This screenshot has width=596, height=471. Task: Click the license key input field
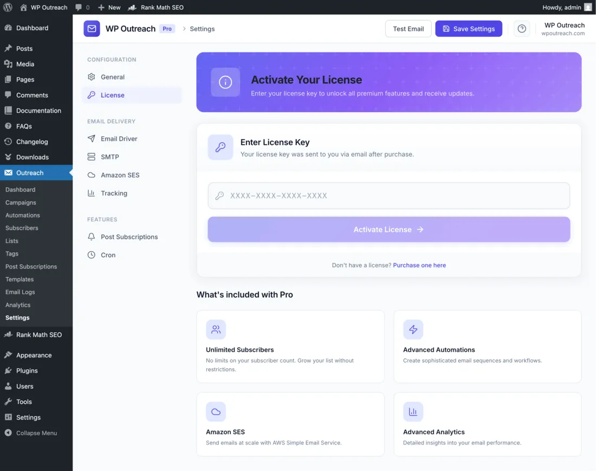pyautogui.click(x=388, y=195)
